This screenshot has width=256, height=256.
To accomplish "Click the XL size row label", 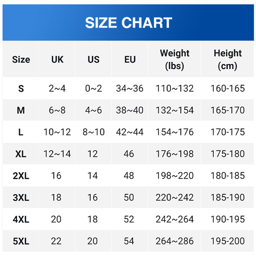I will 21,154.
